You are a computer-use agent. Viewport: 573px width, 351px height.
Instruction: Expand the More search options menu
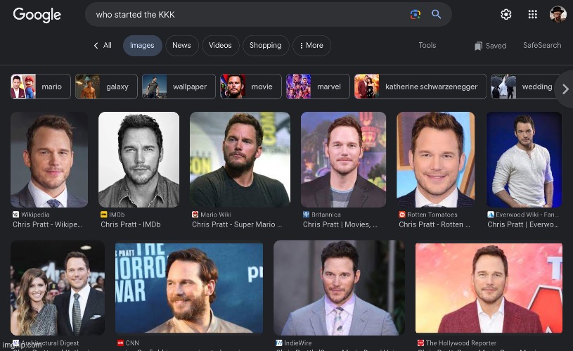click(x=311, y=46)
